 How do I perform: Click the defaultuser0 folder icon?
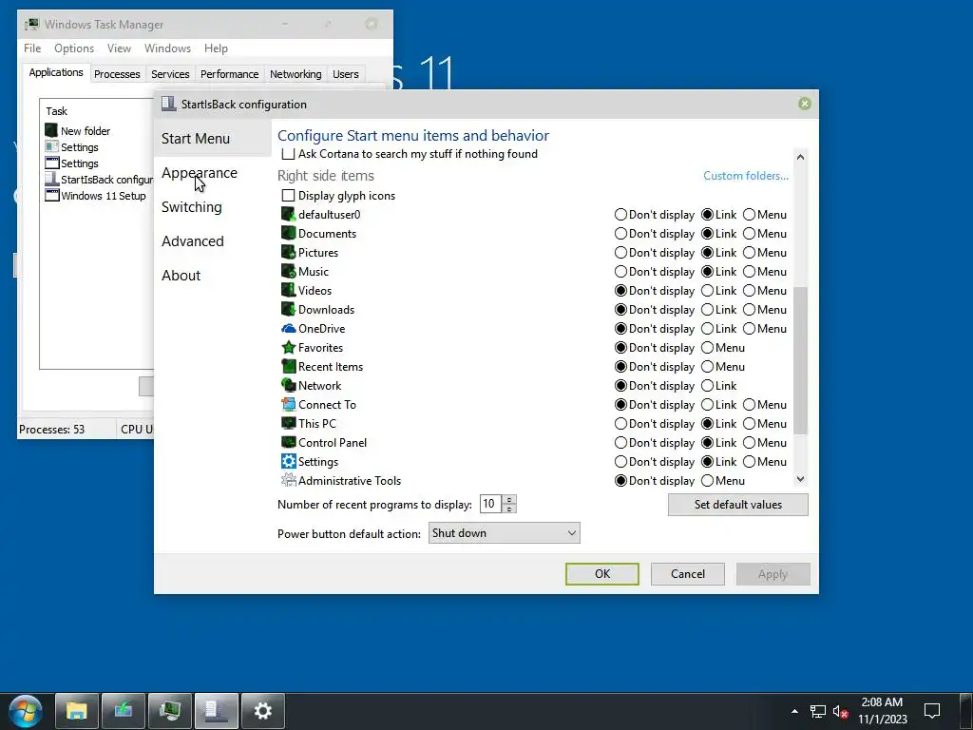288,214
